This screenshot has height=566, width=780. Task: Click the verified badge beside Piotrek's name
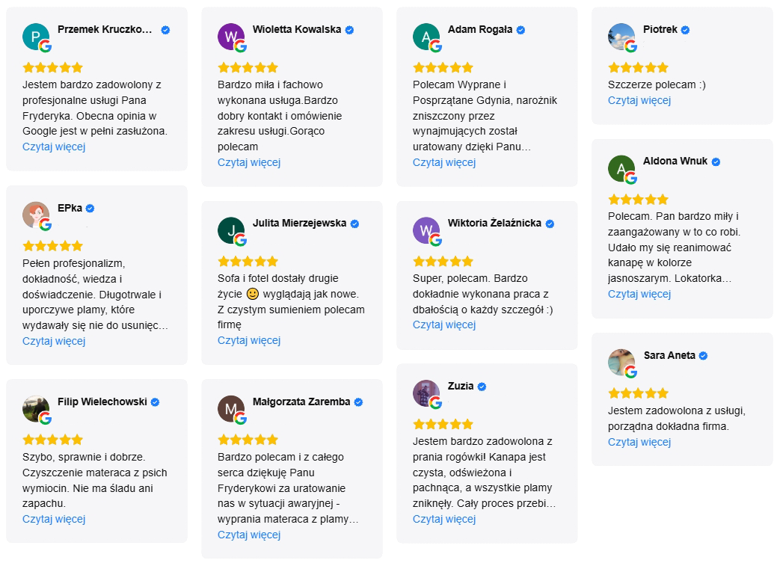pyautogui.click(x=685, y=30)
